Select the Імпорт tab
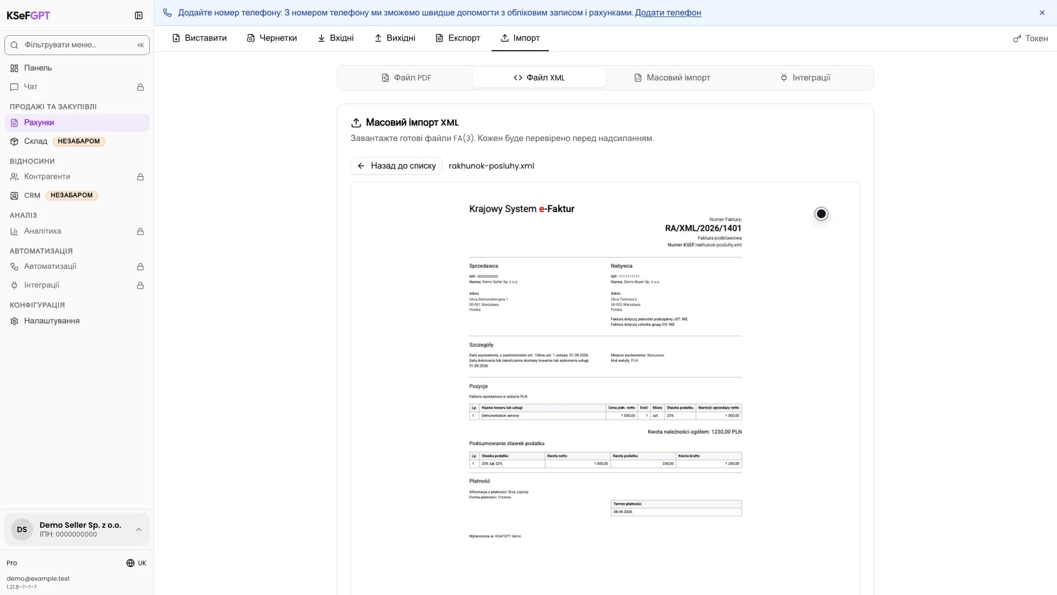 click(x=520, y=38)
